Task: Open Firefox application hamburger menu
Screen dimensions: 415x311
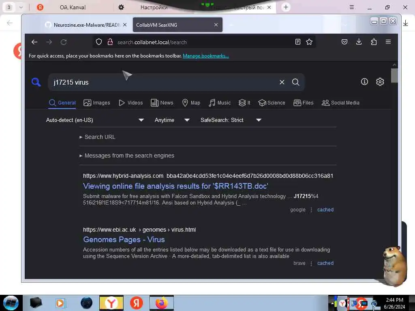Action: tap(388, 42)
